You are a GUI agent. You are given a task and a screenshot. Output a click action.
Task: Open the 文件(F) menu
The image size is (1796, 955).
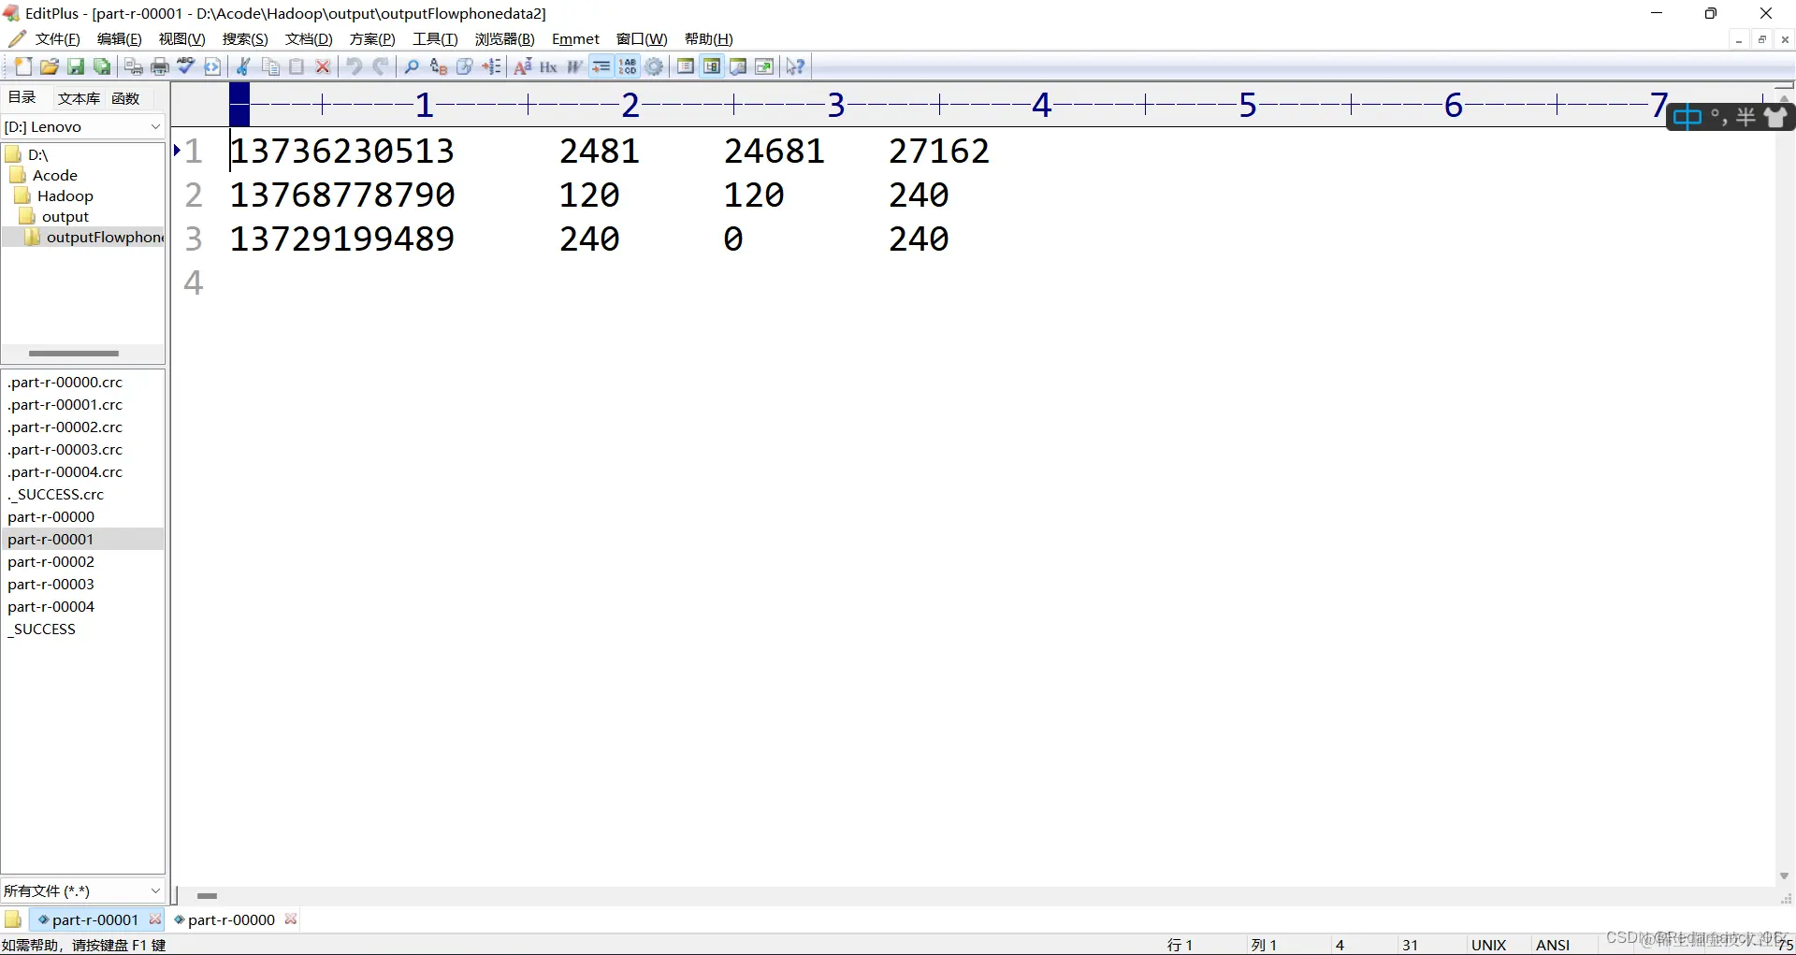click(57, 39)
